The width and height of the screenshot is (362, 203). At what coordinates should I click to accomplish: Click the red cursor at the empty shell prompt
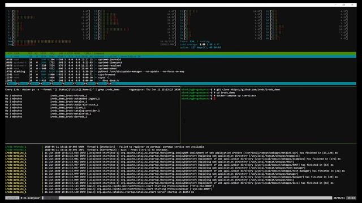coord(214,99)
